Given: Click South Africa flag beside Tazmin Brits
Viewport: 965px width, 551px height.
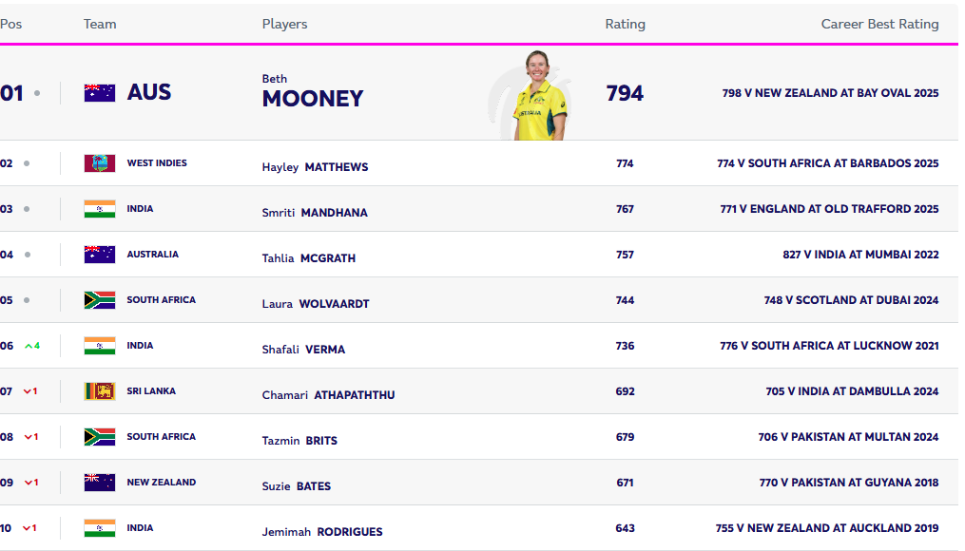Looking at the screenshot, I should coord(100,437).
